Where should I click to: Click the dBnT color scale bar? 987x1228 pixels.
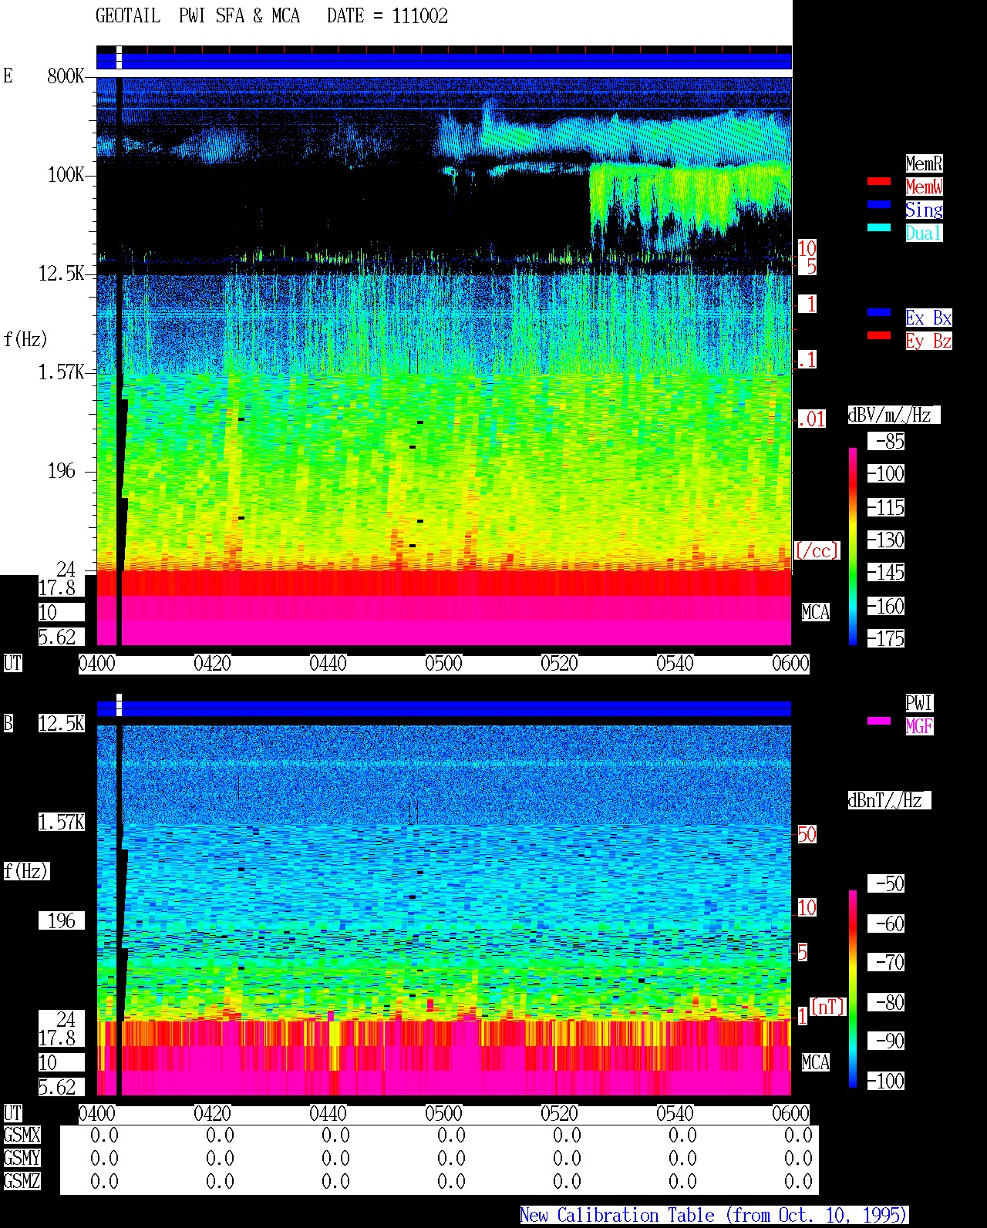point(853,988)
